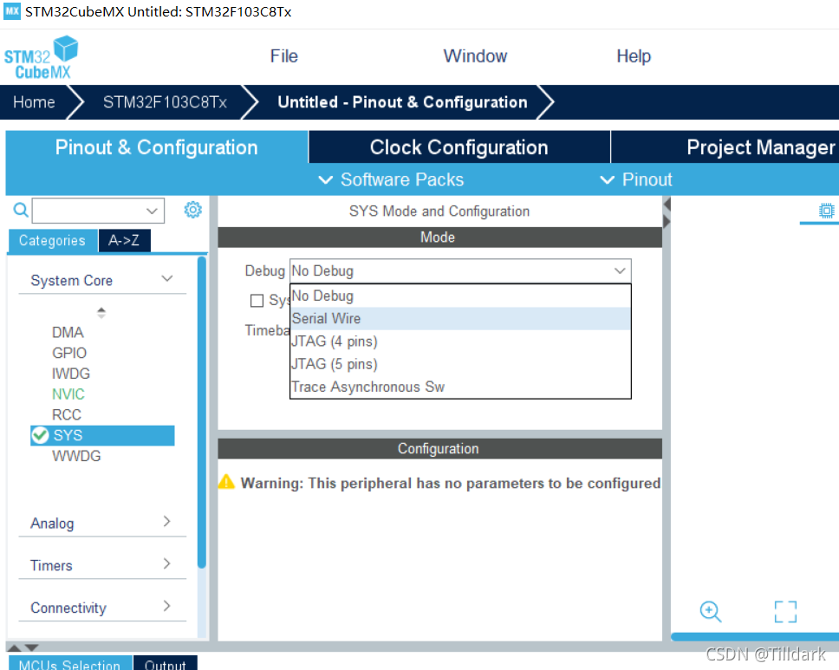Screen dimensions: 839x670
Task: Open the Software Packs dropdown
Action: click(x=391, y=179)
